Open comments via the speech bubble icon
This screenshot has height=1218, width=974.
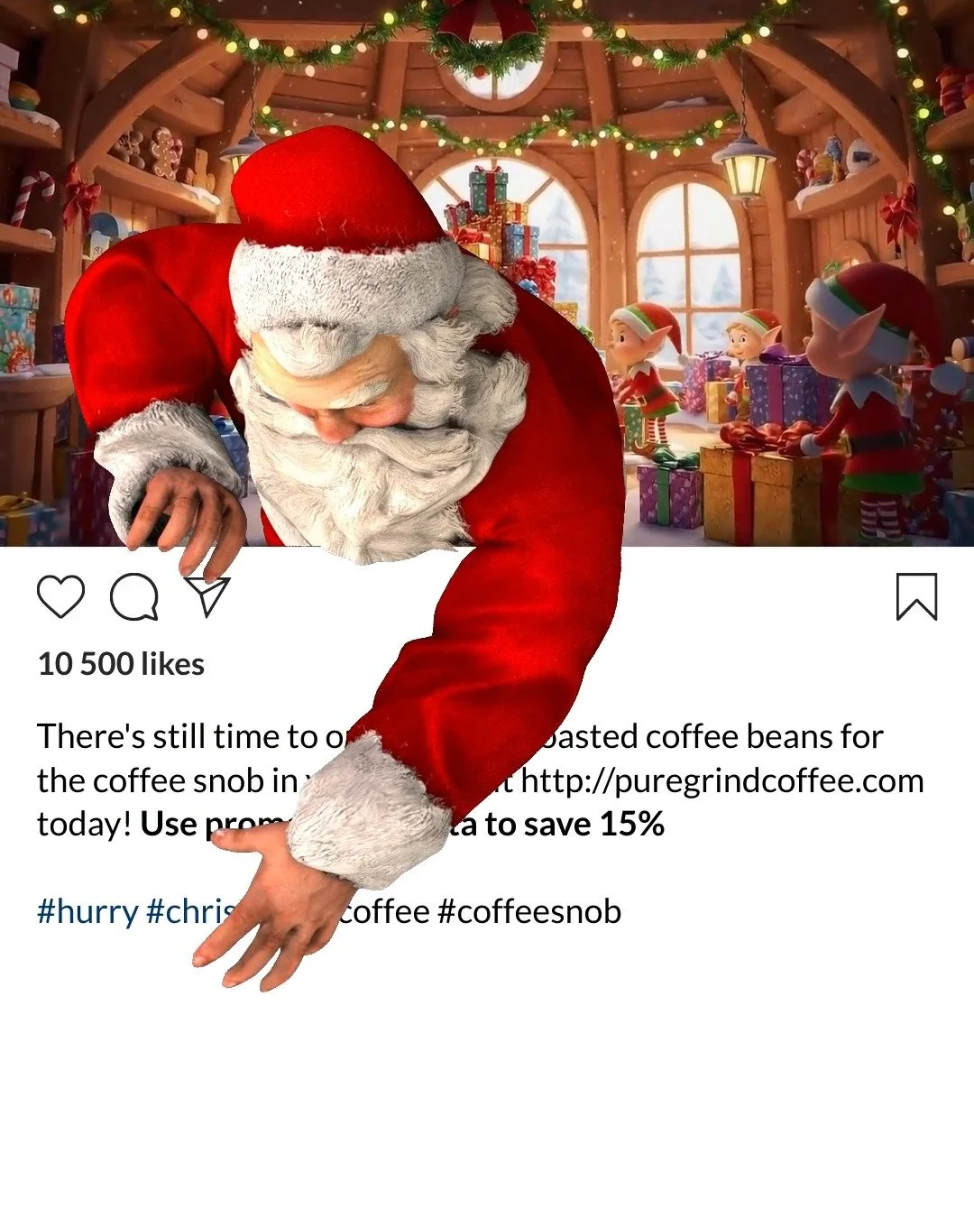click(x=134, y=597)
